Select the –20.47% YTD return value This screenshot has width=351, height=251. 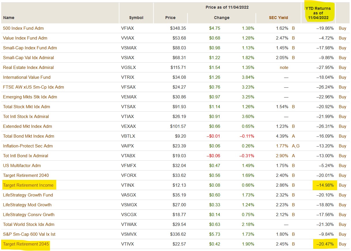(325, 244)
